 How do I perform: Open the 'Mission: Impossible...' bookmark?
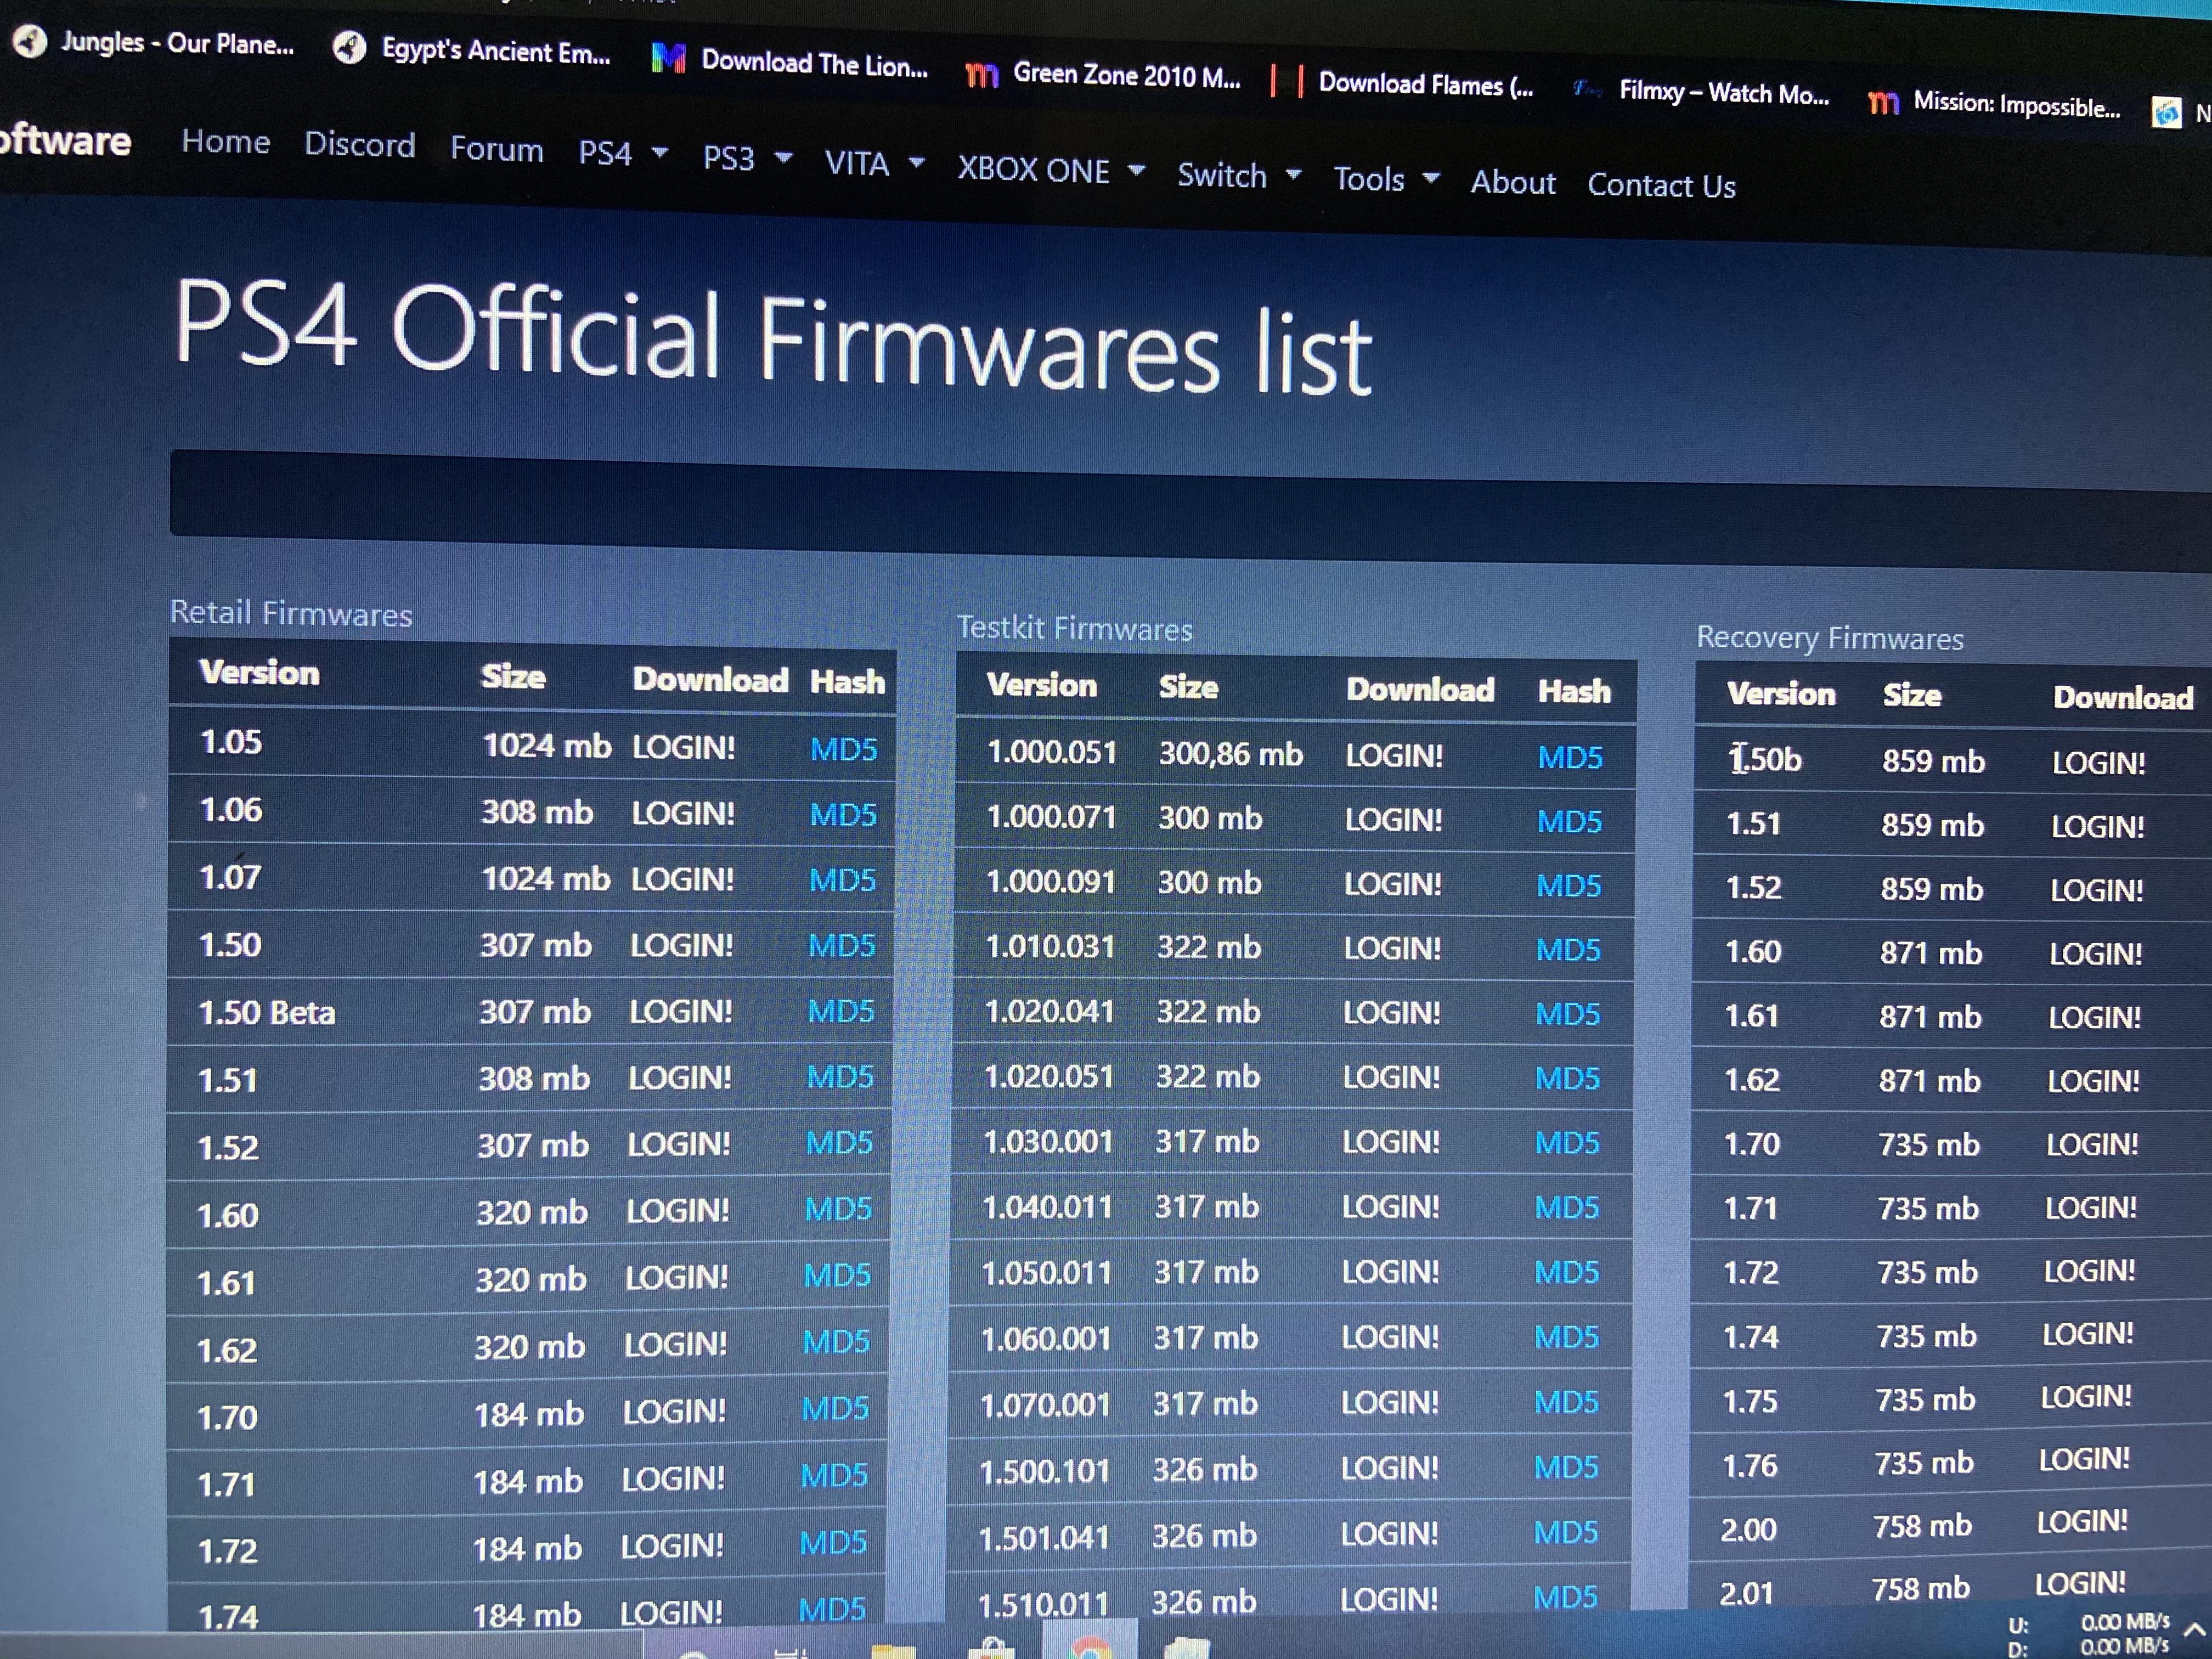[x=1995, y=104]
